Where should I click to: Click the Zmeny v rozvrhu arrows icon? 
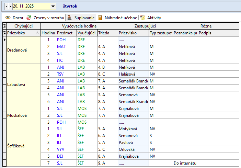[x=29, y=18]
